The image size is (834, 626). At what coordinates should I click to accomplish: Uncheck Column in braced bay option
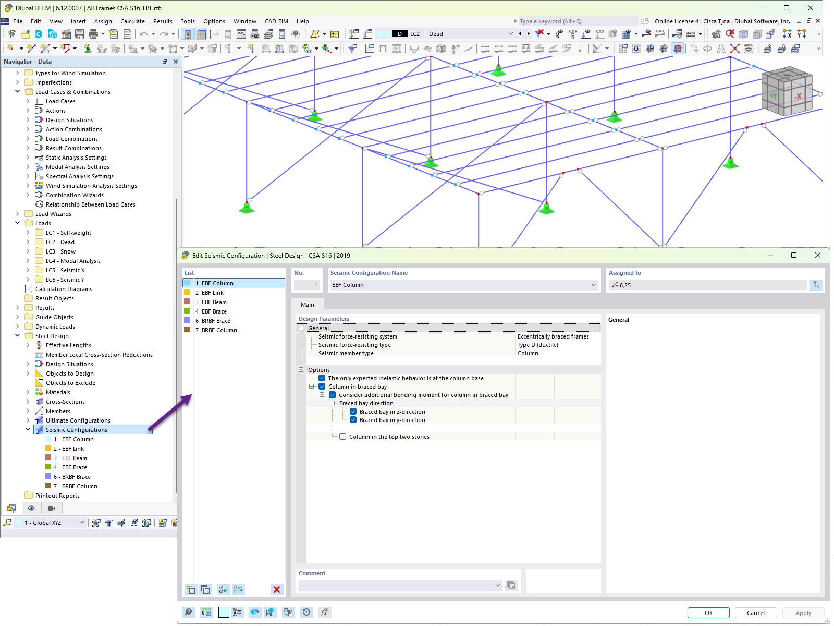pos(322,386)
